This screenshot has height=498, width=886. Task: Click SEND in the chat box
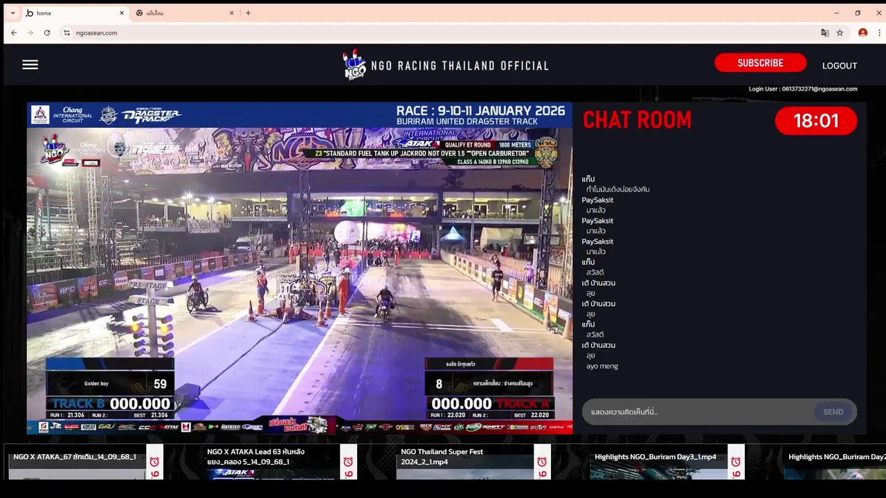(833, 412)
